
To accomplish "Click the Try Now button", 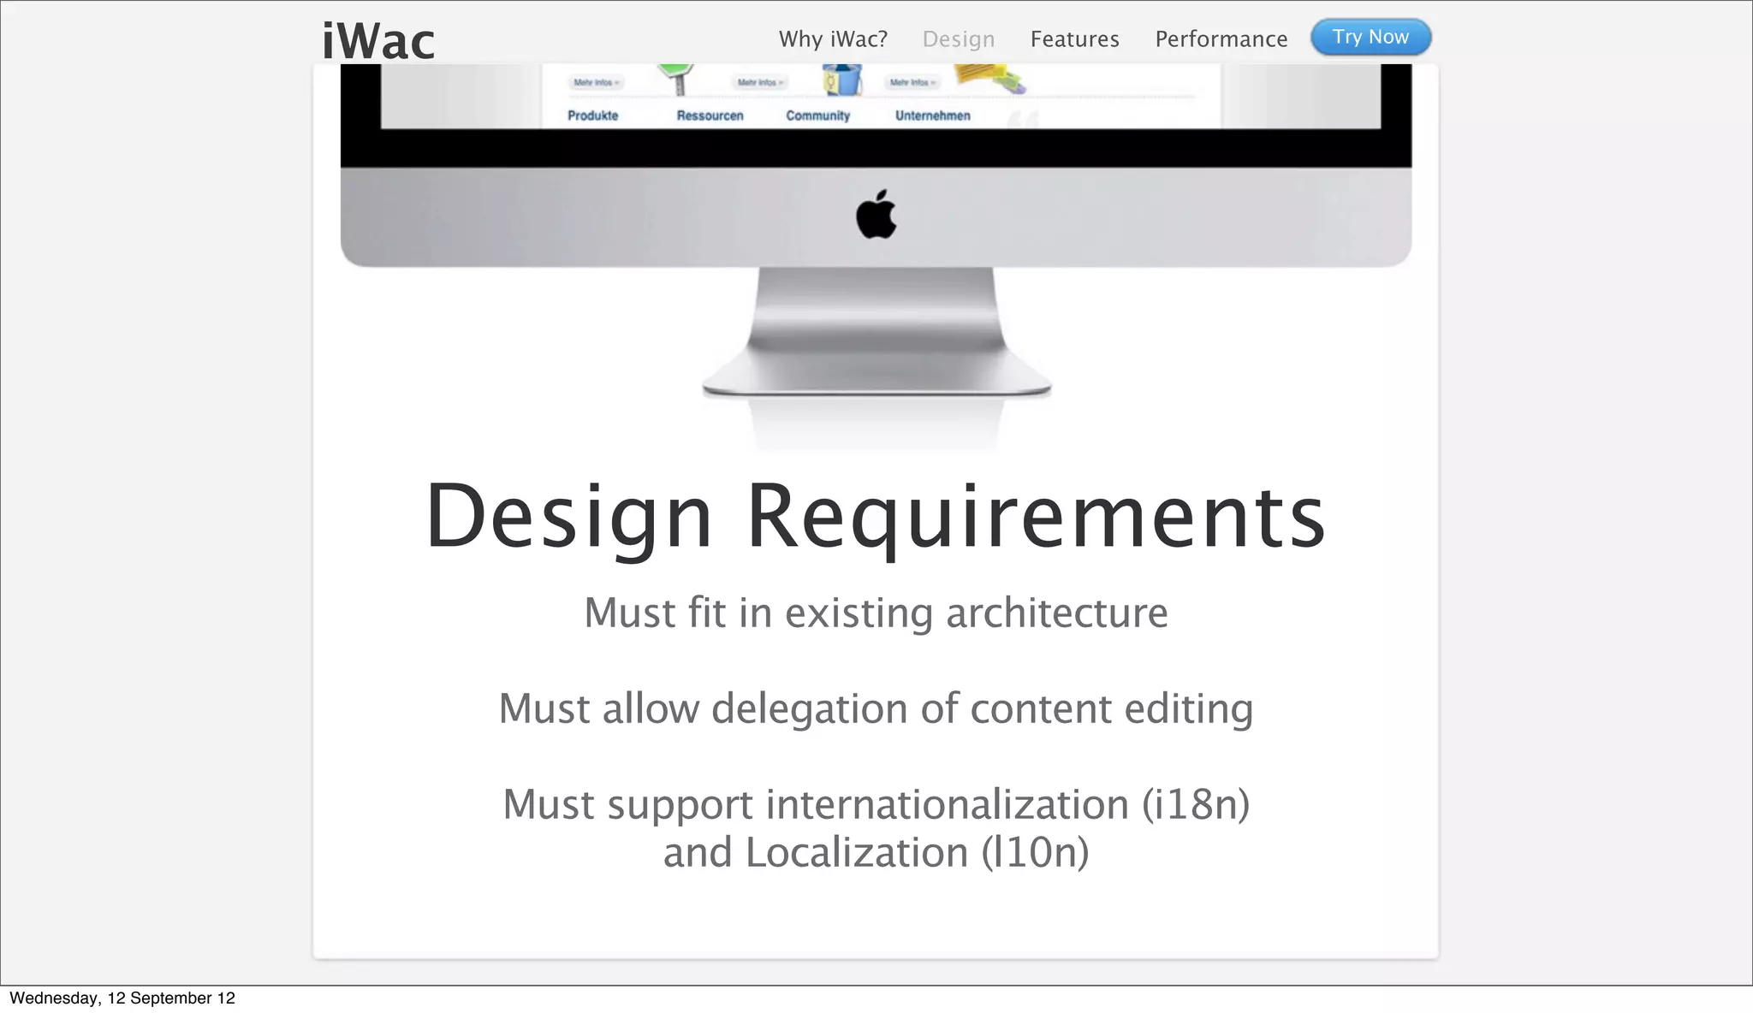I will click(1370, 37).
